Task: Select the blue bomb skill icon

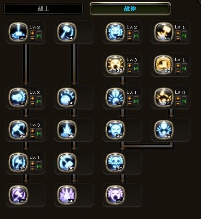Action: (67, 97)
